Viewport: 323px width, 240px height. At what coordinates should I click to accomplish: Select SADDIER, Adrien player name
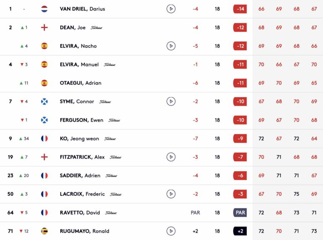80,175
